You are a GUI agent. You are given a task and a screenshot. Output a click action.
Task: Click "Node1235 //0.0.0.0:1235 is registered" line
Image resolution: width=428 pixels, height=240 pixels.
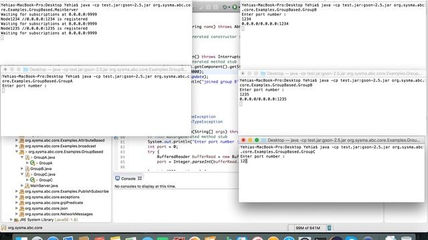[44, 28]
